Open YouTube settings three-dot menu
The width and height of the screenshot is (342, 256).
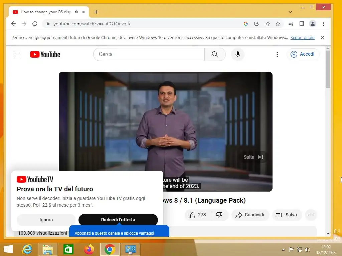[x=277, y=54]
